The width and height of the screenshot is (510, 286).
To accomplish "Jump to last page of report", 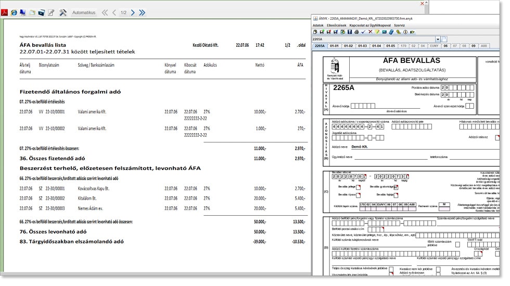I will click(142, 12).
